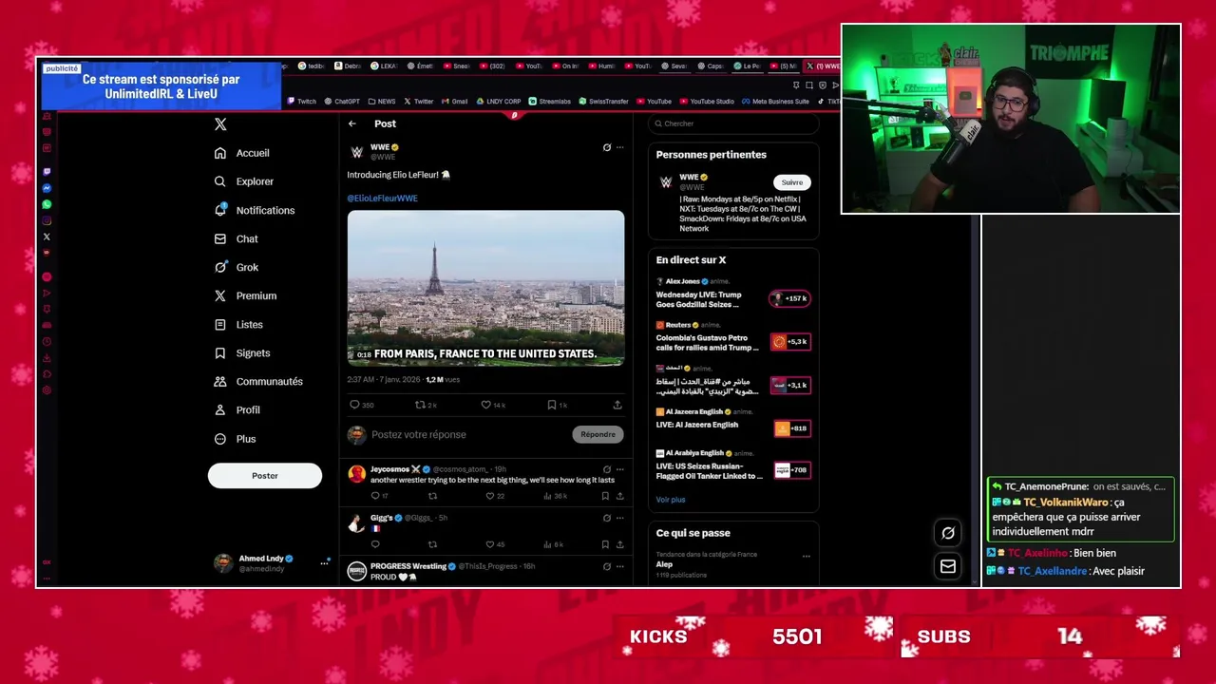This screenshot has width=1216, height=684.
Task: Open the Meta Business Suite bookmark
Action: (x=776, y=102)
